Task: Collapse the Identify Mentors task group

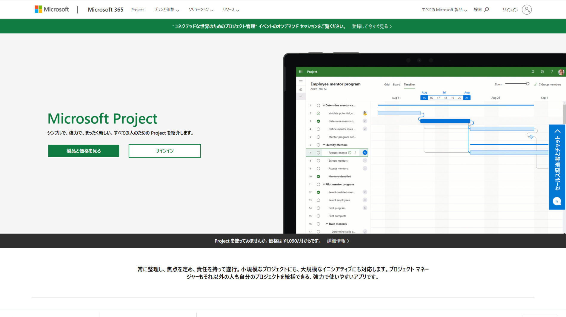Action: click(324, 145)
